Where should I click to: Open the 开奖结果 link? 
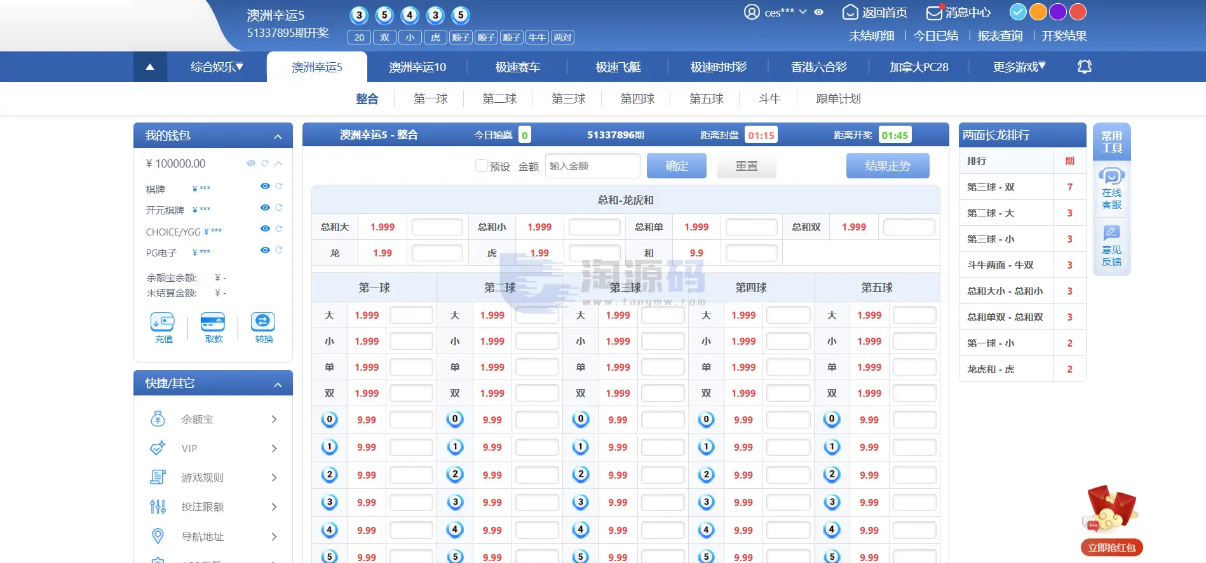click(1064, 36)
